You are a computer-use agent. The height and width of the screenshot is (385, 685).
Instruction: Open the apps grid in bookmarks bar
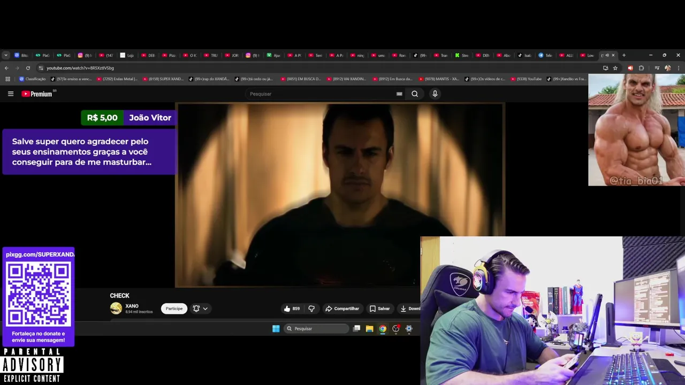coord(7,79)
